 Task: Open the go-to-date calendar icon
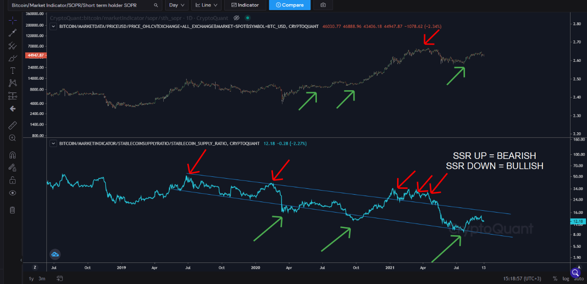click(60, 279)
